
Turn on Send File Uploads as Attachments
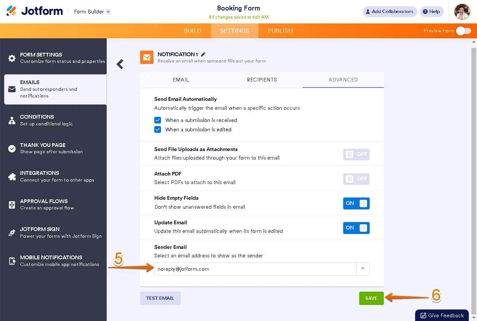pos(356,154)
